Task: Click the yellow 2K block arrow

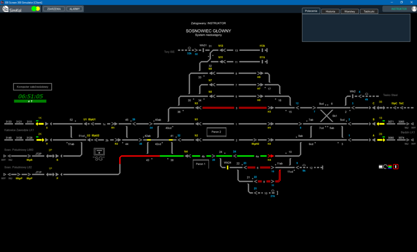Action: [x=40, y=140]
